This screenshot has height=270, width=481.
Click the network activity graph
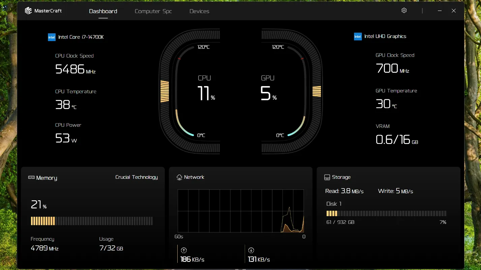[241, 211]
